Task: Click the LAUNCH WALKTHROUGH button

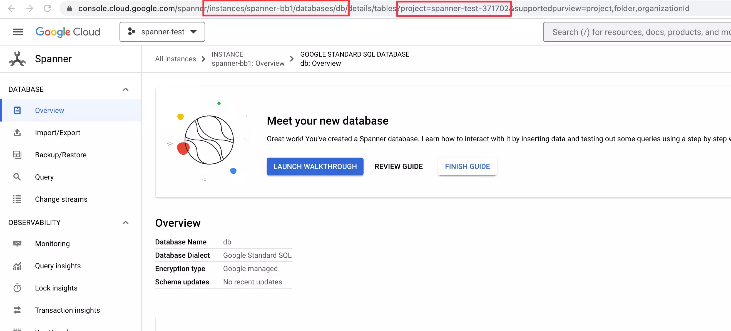Action: click(315, 166)
